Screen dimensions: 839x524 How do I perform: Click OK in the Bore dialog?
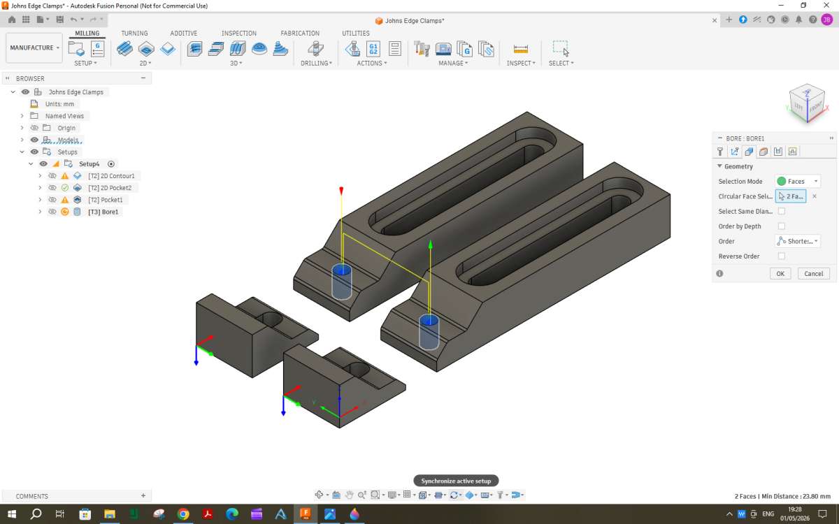780,274
